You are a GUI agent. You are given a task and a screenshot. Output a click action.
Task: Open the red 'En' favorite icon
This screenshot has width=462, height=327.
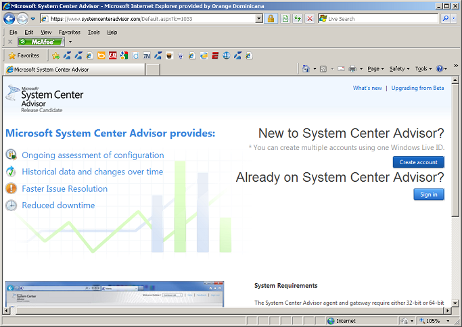[112, 55]
